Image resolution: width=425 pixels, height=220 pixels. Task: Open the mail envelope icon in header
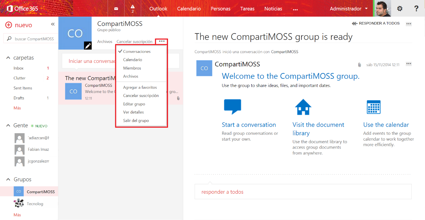coord(116,9)
